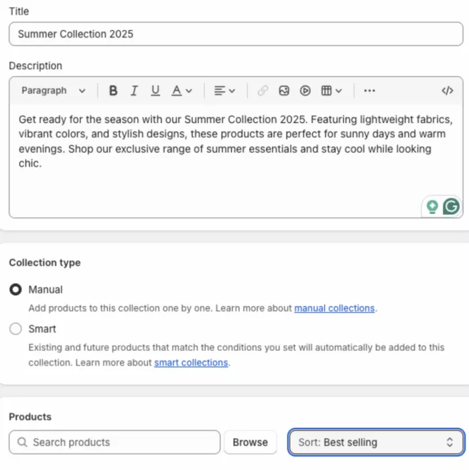Insert a link in the description
Viewport: 469px width, 470px height.
(x=263, y=90)
